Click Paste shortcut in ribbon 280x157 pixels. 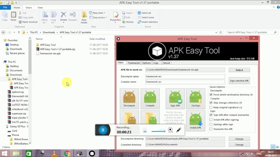pyautogui.click(x=28, y=22)
